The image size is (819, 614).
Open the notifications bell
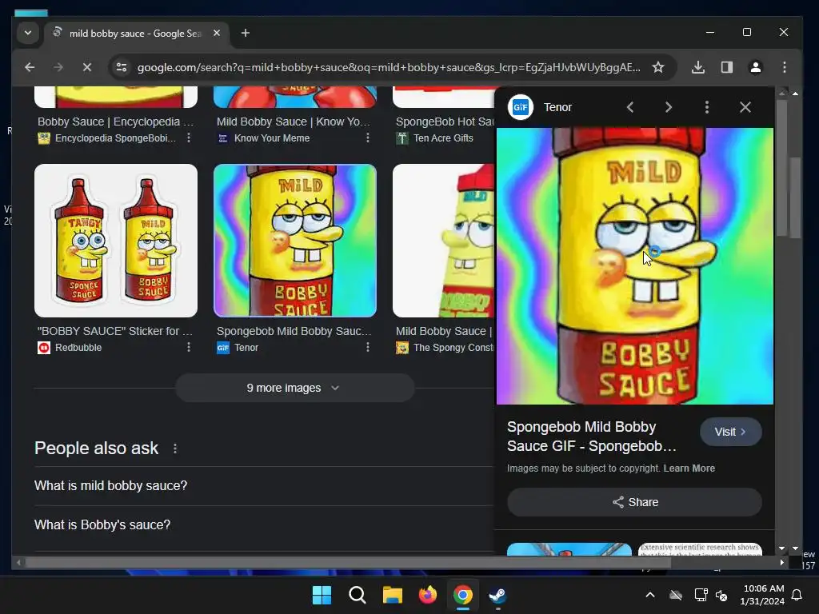point(797,595)
